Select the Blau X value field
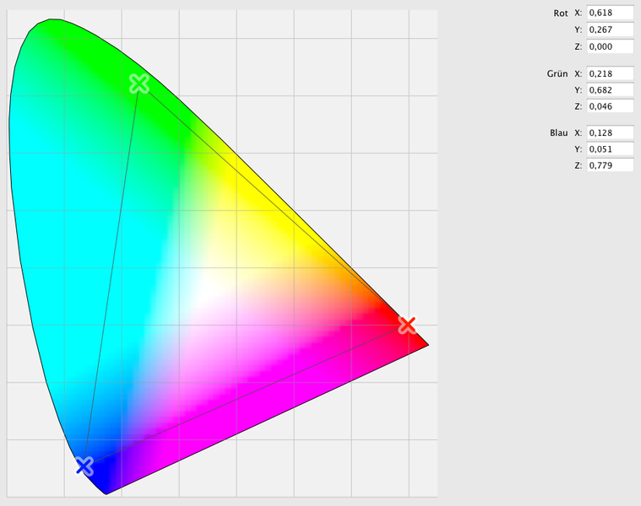Screen dimensions: 641x506 tap(611, 132)
